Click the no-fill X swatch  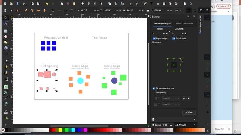point(3,130)
